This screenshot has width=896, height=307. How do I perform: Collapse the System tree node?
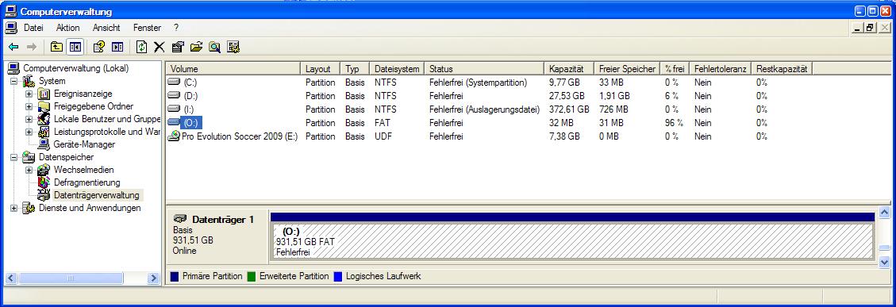click(x=13, y=81)
